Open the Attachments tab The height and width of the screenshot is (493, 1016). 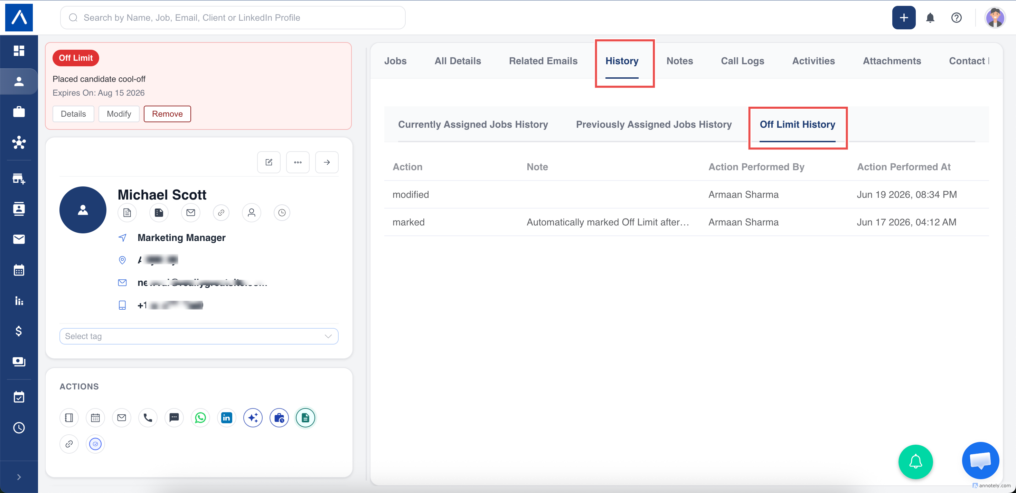(x=892, y=61)
